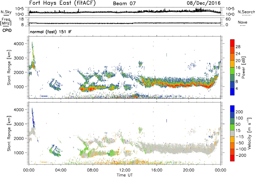This screenshot has width=255, height=177.
Task: Click the "Fort Hays East (fitACF)" plot title
Action: tap(62, 3)
